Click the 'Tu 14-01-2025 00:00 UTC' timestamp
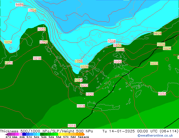The width and height of the screenshot is (179, 138). (x=130, y=131)
